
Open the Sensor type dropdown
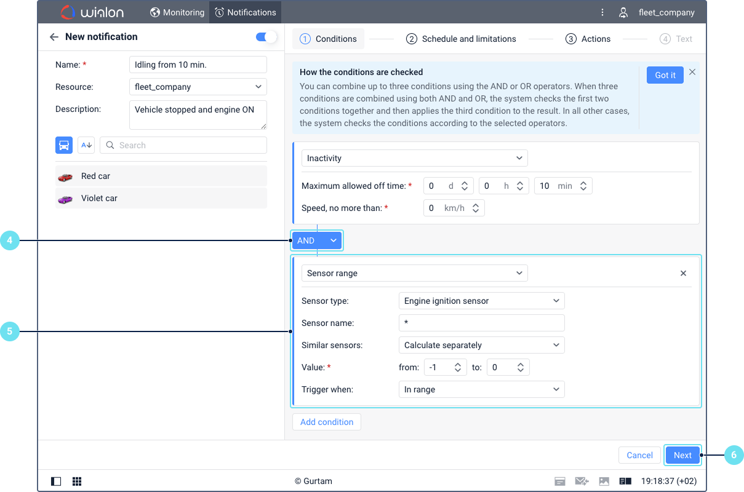tap(481, 301)
